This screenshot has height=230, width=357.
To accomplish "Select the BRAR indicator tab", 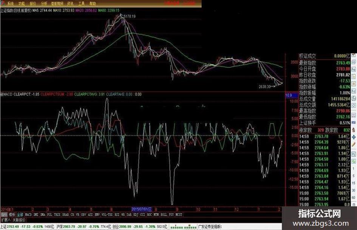I will coord(66,215).
